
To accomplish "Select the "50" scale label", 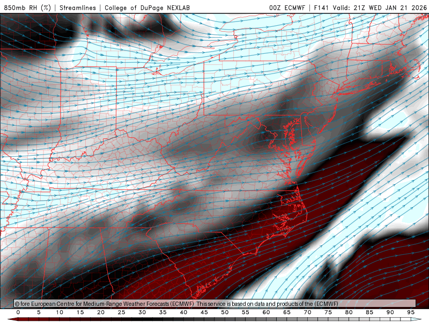I will click(225, 312).
